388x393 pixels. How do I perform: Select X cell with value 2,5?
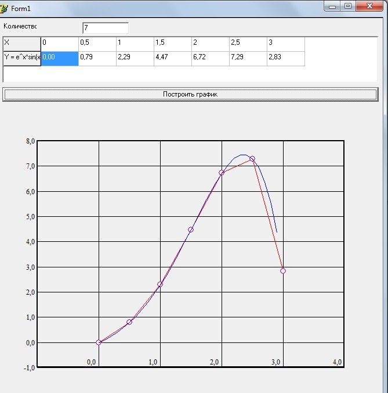tap(248, 44)
